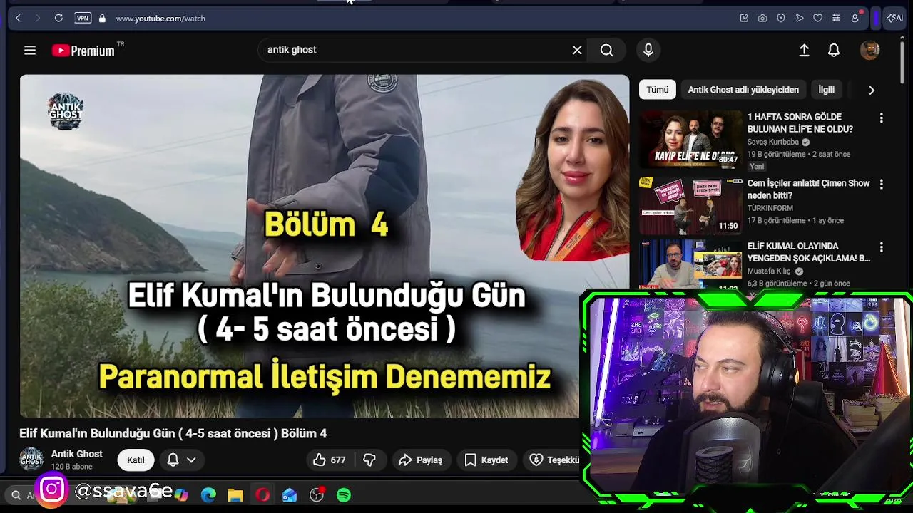This screenshot has height=513, width=913.
Task: Open options for 'Cem İşçiler anlattı' video
Action: pos(881,184)
